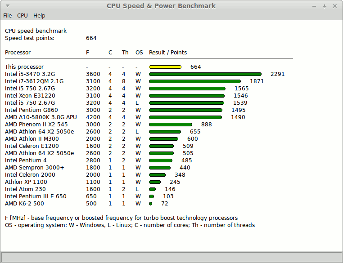Image resolution: width=343 pixels, height=263 pixels.
Task: Click the status bar at window bottom
Action: (171, 257)
